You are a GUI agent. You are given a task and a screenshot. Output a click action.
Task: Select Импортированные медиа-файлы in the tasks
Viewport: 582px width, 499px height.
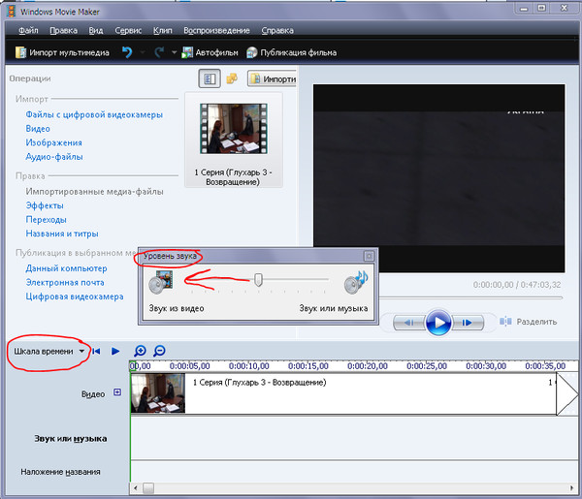point(95,192)
